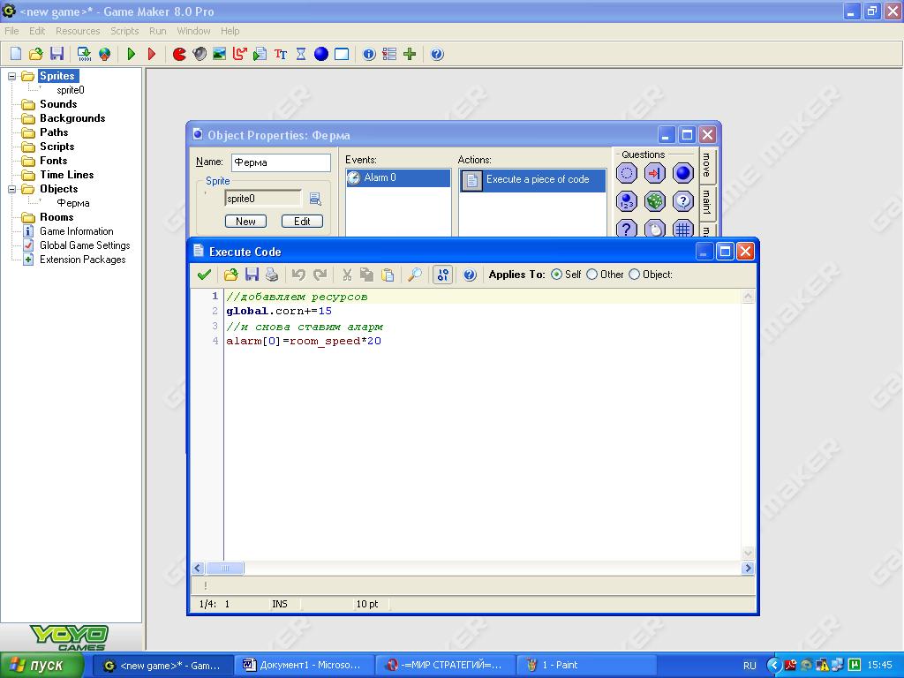This screenshot has width=904, height=678.
Task: Create a background with the picture icon
Action: click(x=220, y=54)
